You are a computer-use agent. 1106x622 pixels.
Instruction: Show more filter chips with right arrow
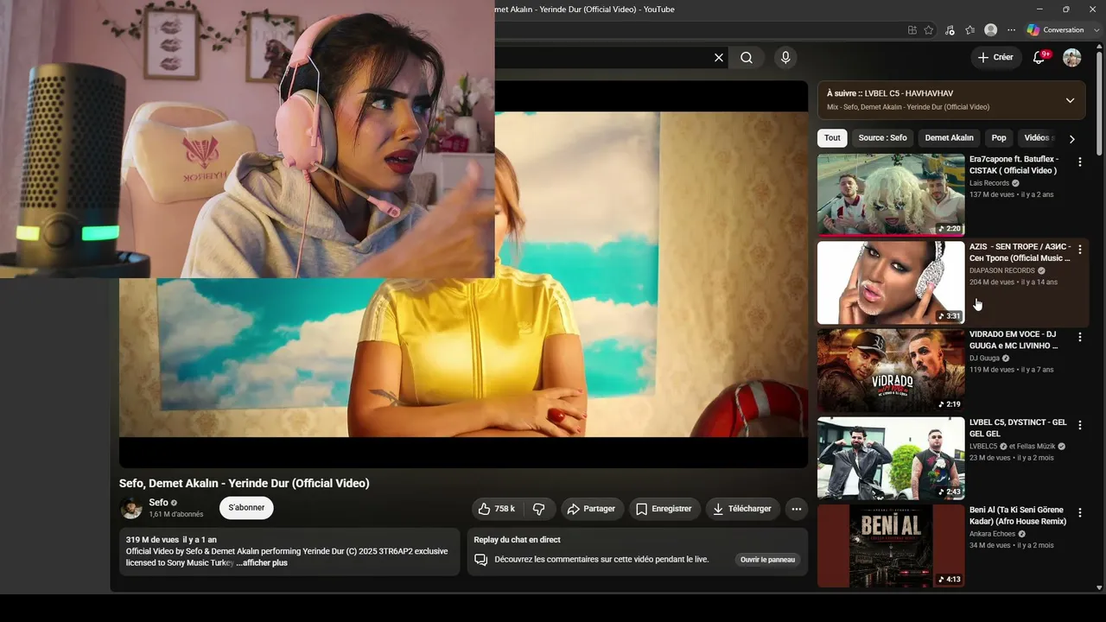tap(1072, 138)
